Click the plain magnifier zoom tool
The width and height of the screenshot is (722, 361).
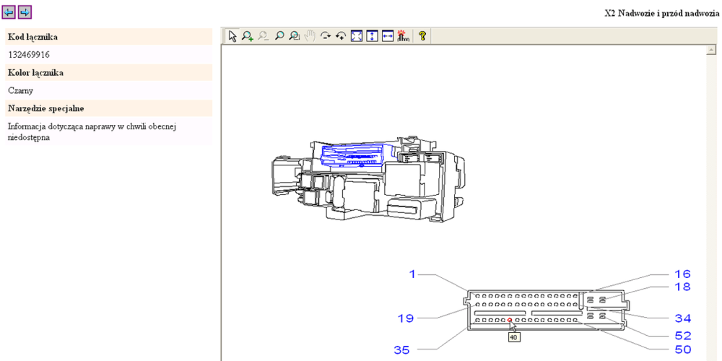pyautogui.click(x=279, y=35)
